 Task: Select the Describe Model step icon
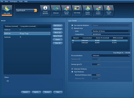coord(66,10)
